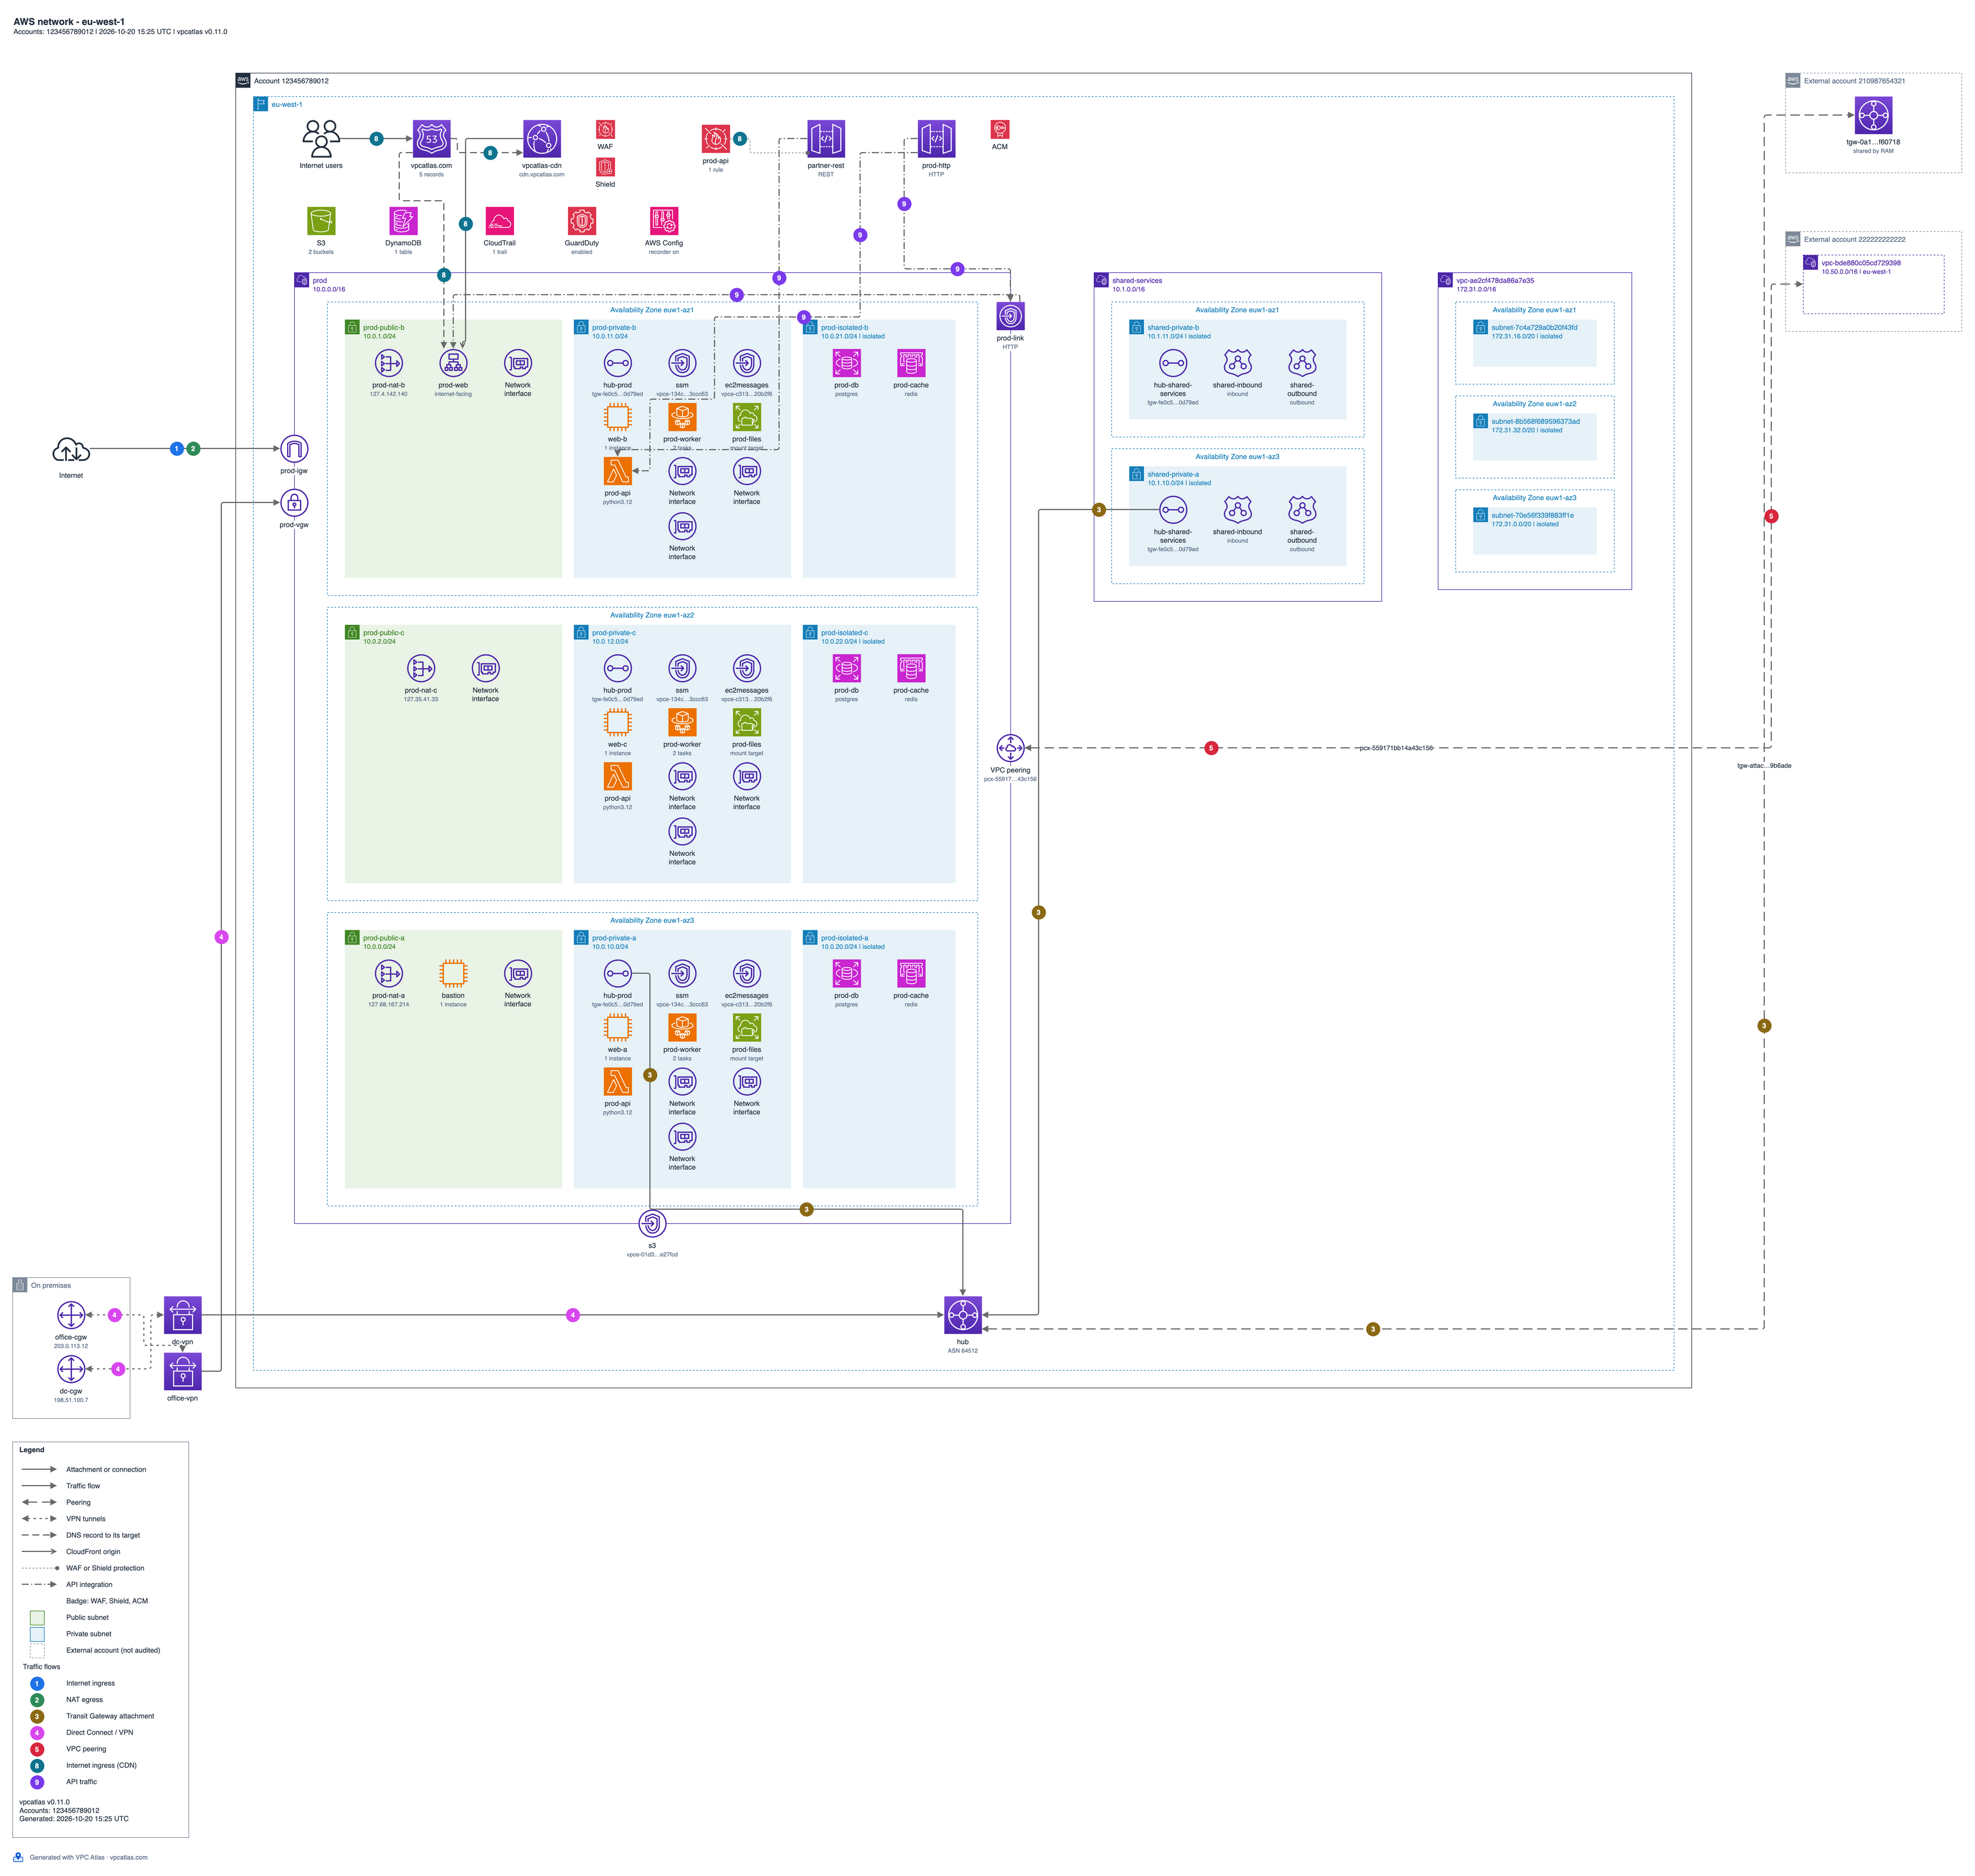Click prod-db icon in prod-isolated-b subnet
Viewport: 1975px width, 1876px height.
[x=846, y=363]
